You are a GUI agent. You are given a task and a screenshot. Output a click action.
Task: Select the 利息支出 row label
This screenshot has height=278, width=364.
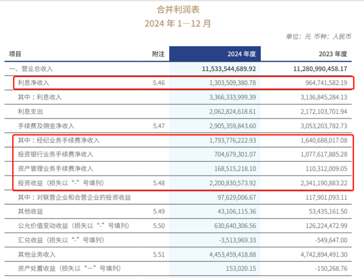[x=30, y=112]
